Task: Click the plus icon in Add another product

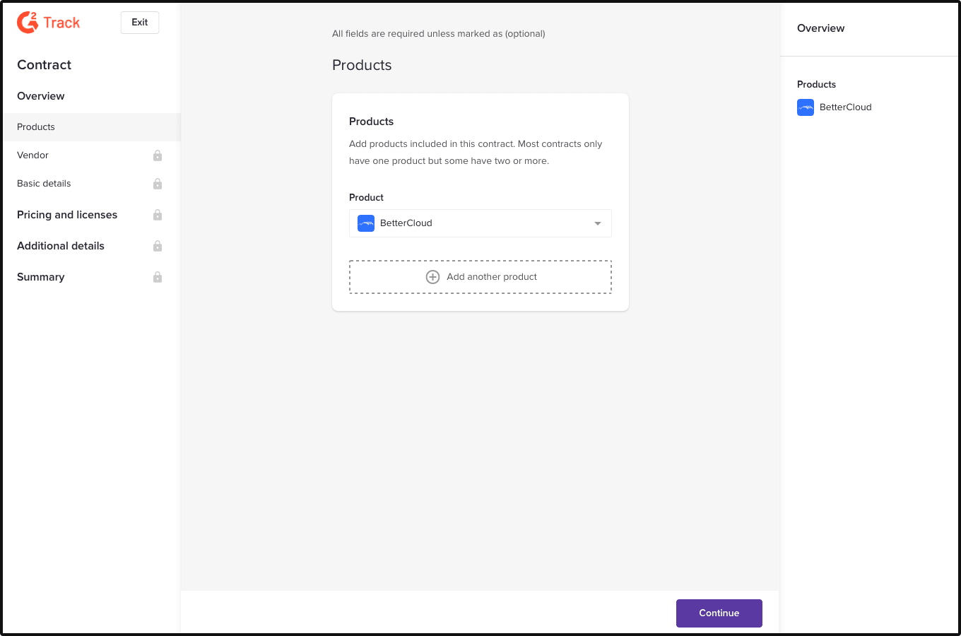Action: point(432,277)
